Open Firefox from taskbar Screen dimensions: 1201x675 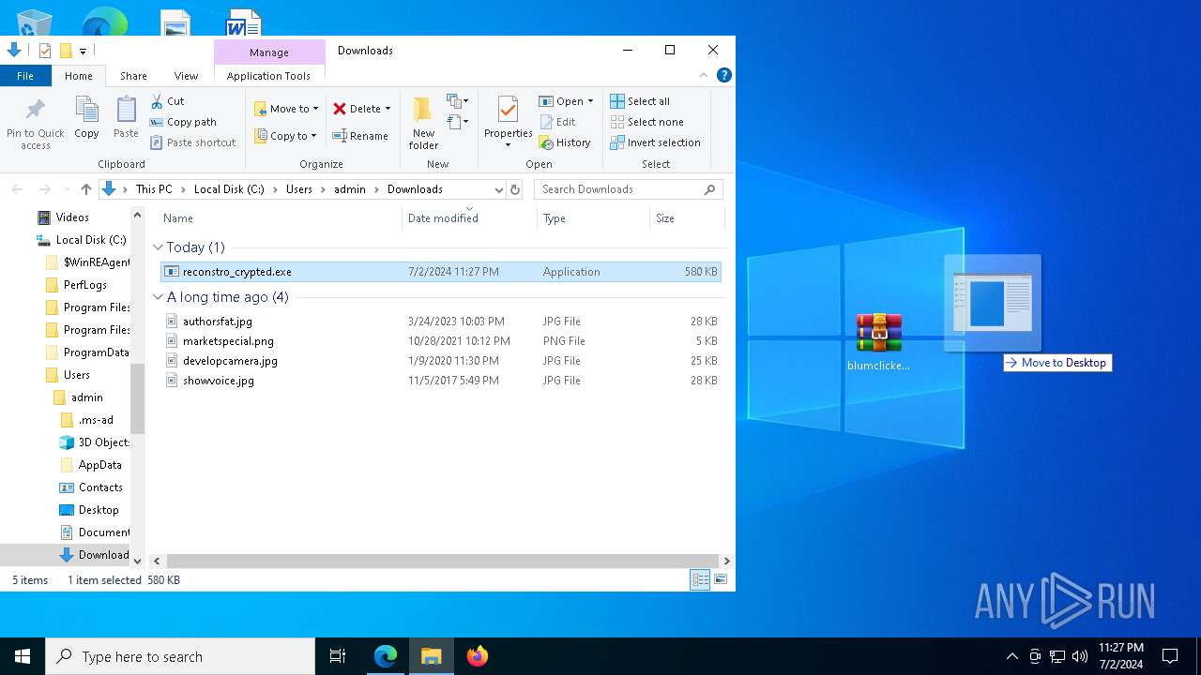[478, 656]
